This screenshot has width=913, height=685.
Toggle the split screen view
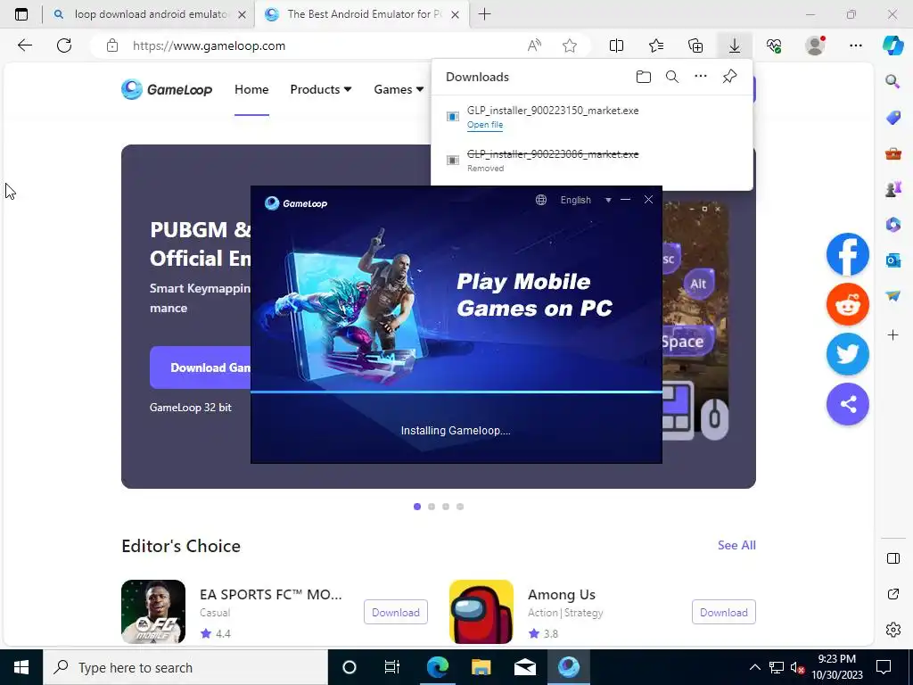tap(616, 45)
